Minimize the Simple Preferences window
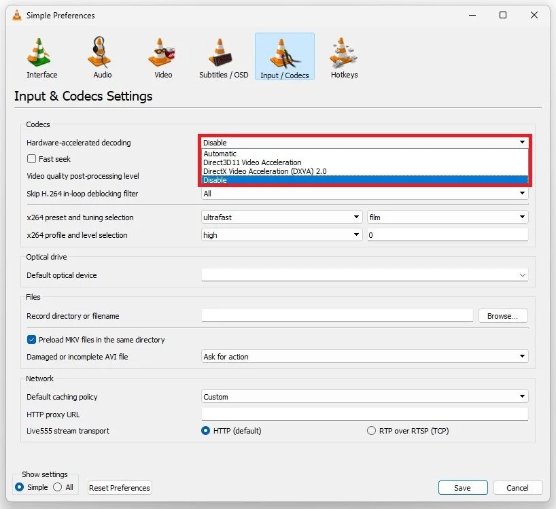 pos(472,15)
